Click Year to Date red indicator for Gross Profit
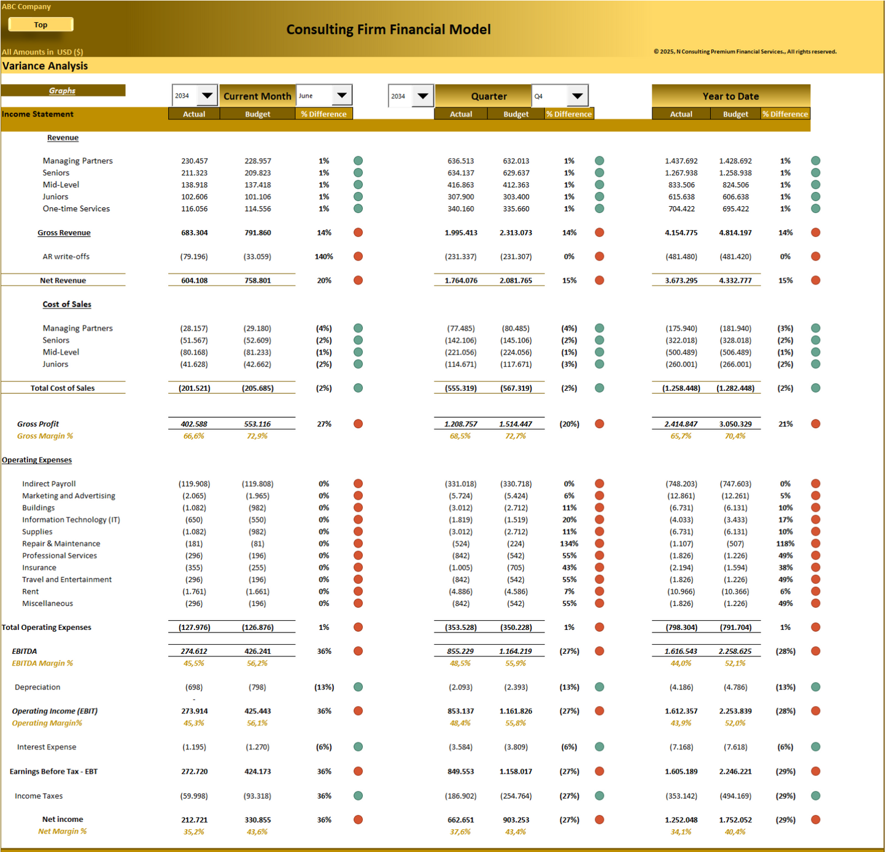Screen dimensions: 887x852 click(816, 424)
